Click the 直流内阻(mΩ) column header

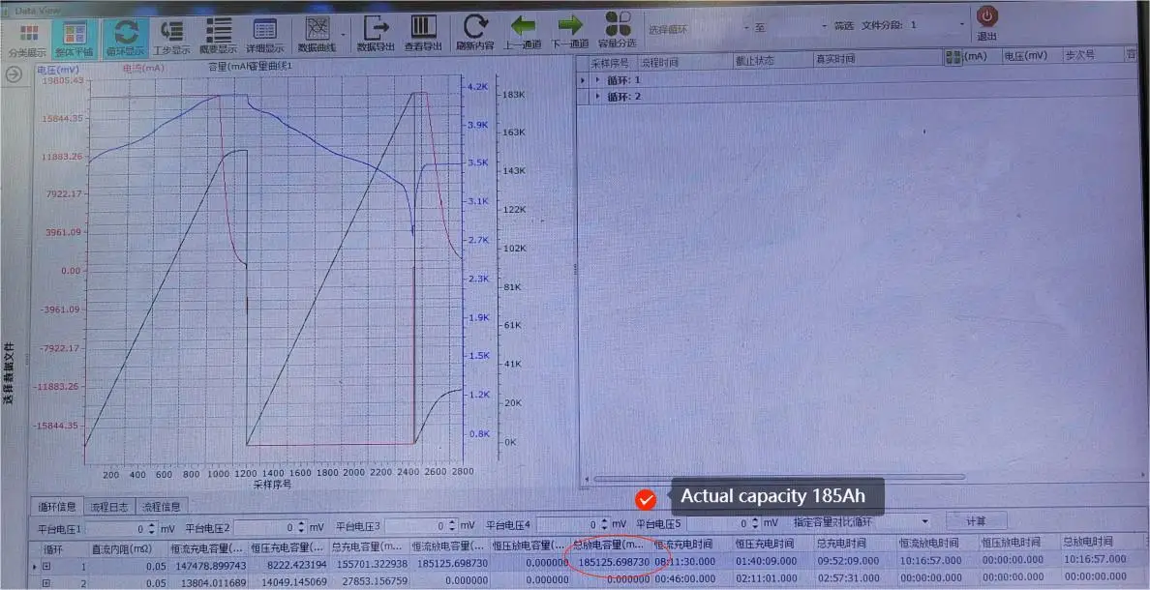pos(123,548)
